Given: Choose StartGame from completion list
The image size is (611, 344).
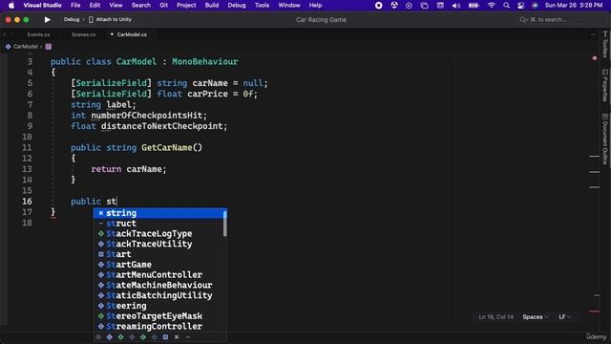Looking at the screenshot, I should click(x=159, y=265).
